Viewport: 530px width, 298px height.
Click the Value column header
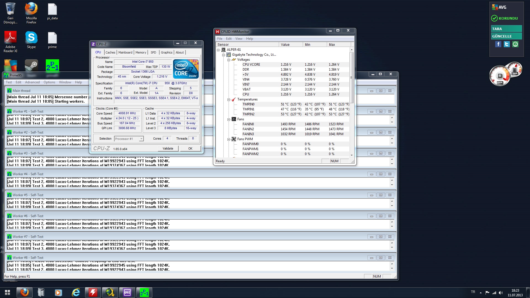pyautogui.click(x=291, y=45)
